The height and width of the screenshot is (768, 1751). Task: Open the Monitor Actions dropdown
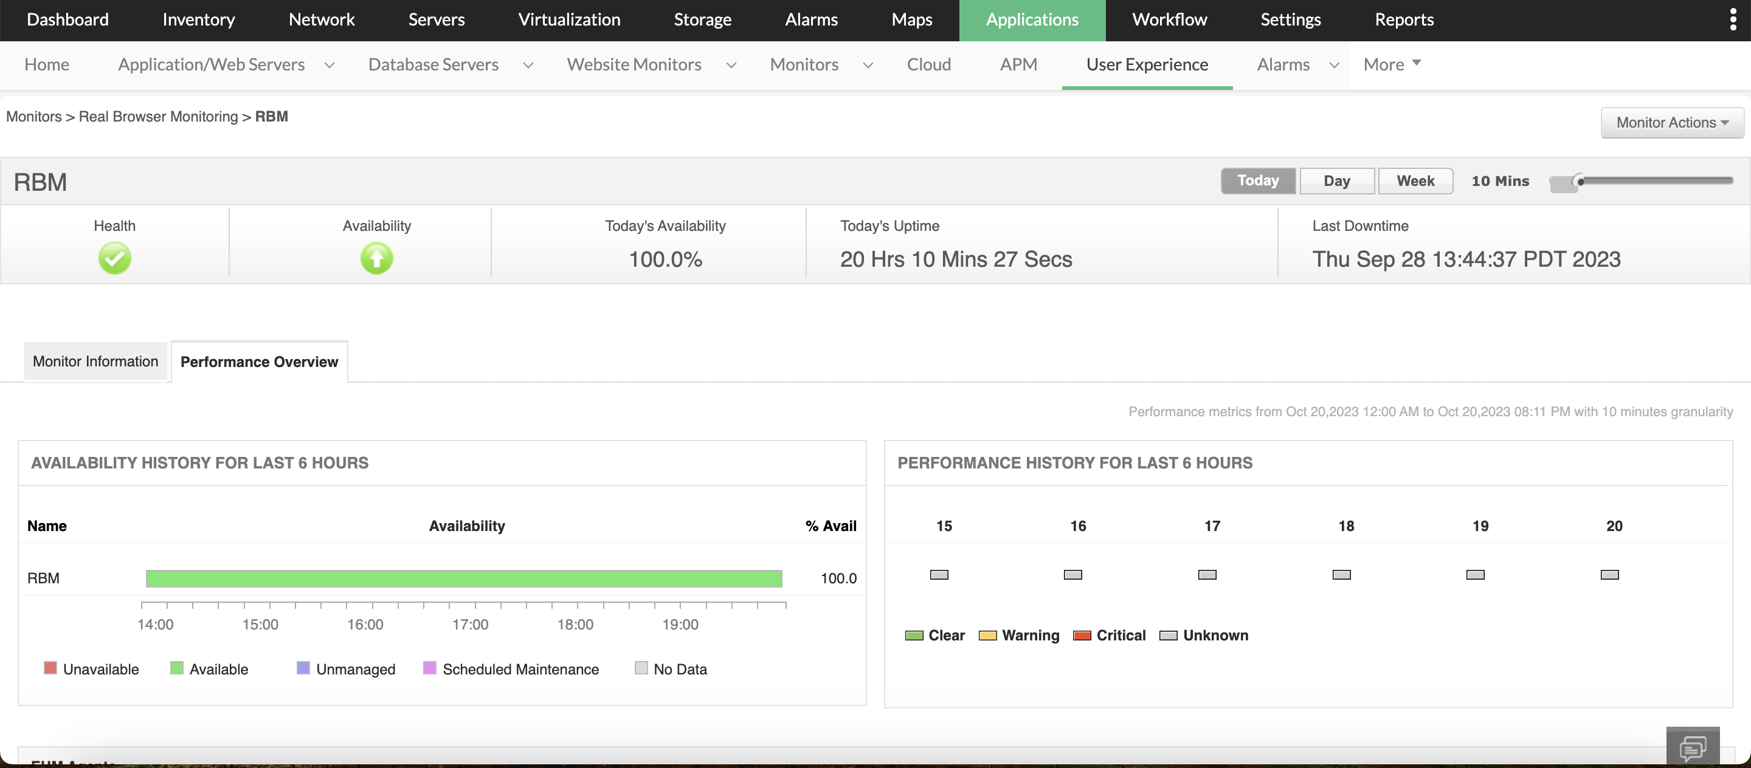(1671, 122)
